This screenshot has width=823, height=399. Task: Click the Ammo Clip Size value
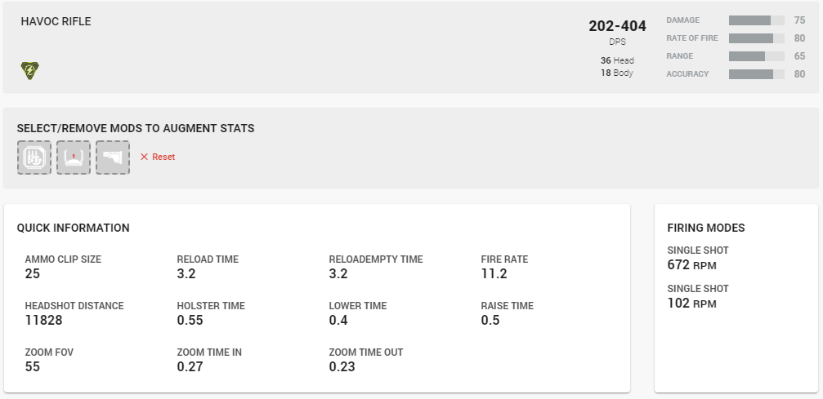(x=33, y=273)
